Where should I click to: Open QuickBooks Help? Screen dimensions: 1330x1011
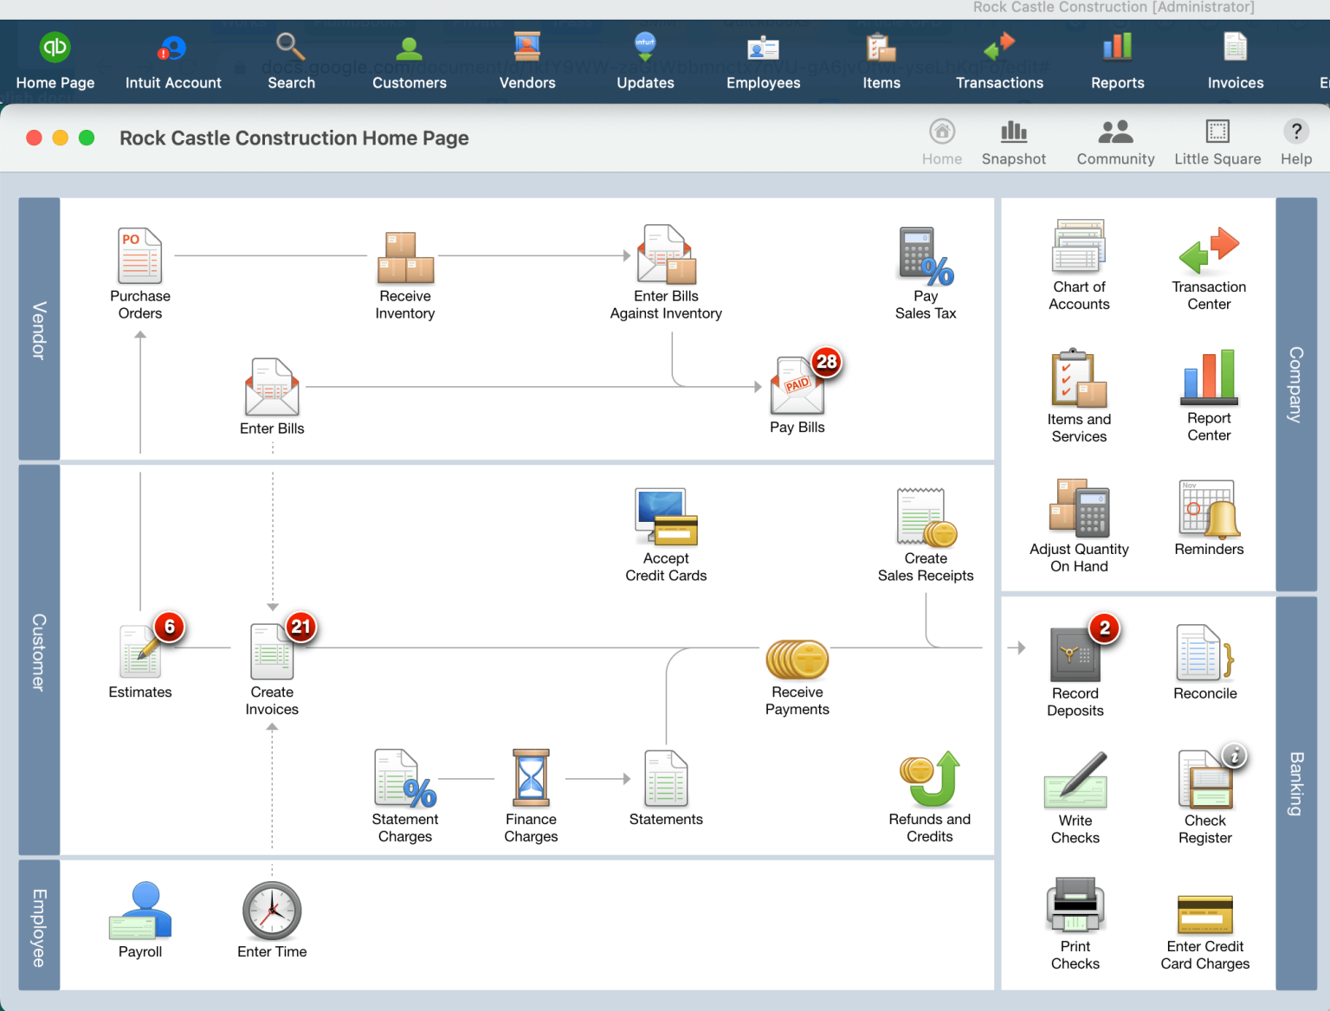point(1295,140)
